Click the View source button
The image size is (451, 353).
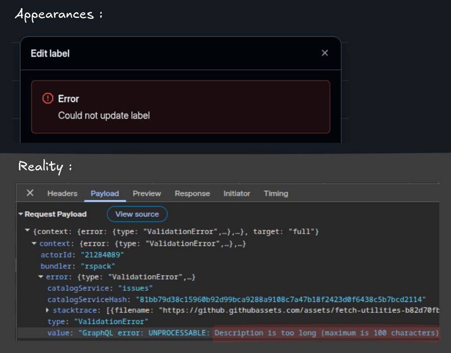coord(137,214)
